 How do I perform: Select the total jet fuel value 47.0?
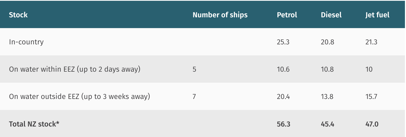tap(372, 124)
